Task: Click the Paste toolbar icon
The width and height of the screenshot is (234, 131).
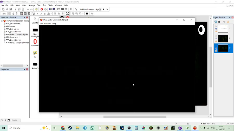Action: pyautogui.click(x=23, y=9)
